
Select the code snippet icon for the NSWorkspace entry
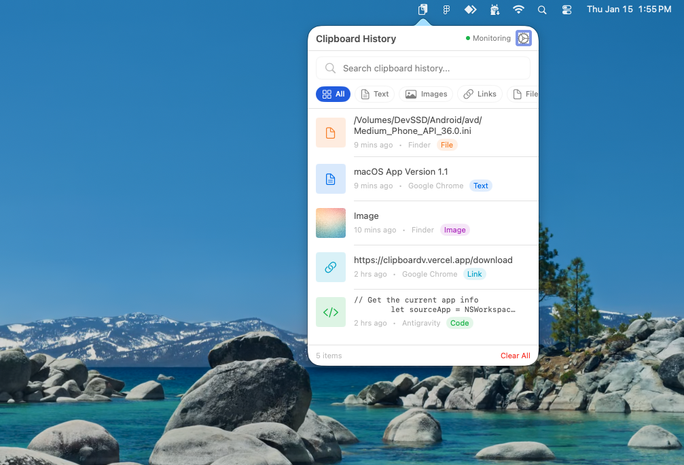pyautogui.click(x=331, y=312)
